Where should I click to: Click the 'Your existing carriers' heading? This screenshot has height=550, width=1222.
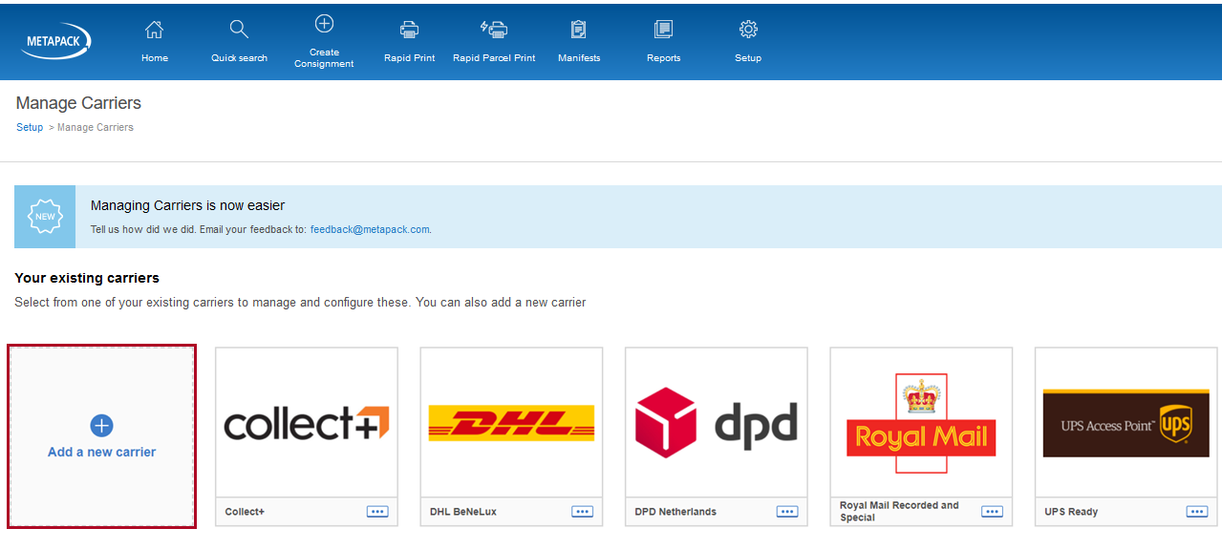click(x=87, y=278)
